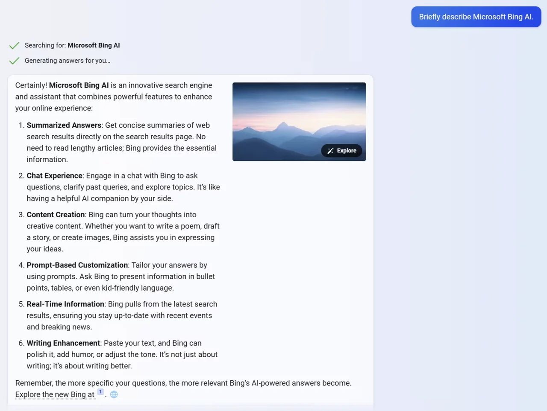Open citation number 1 superscript
The height and width of the screenshot is (411, 547).
(x=100, y=392)
